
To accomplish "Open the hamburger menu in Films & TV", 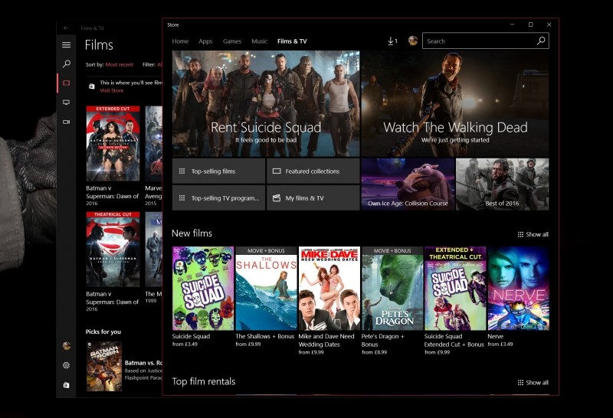I will point(67,45).
